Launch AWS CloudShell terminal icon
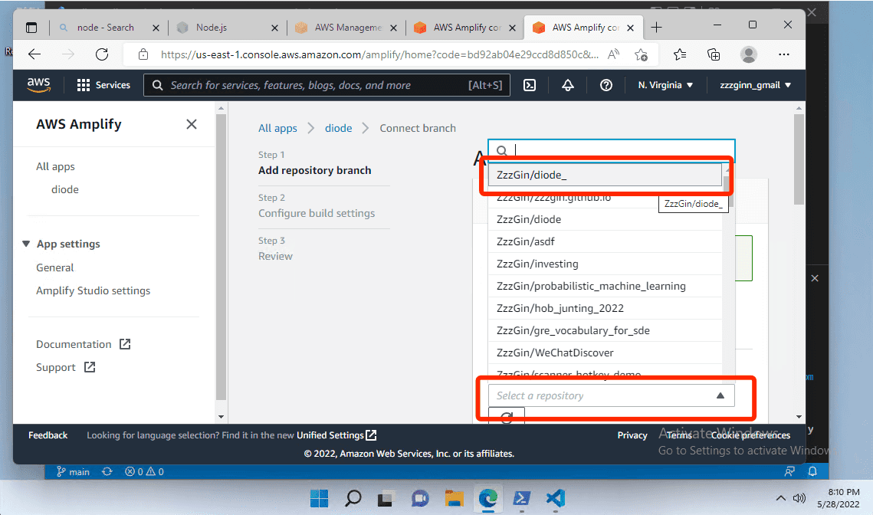 point(530,84)
